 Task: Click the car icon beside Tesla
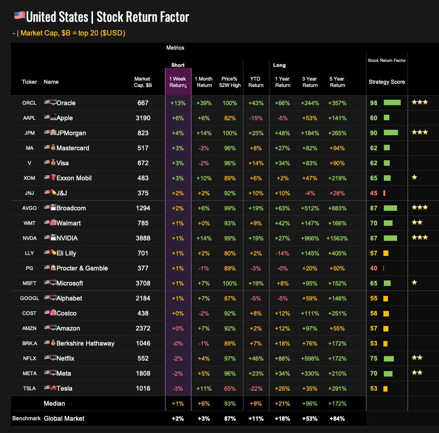(53, 387)
